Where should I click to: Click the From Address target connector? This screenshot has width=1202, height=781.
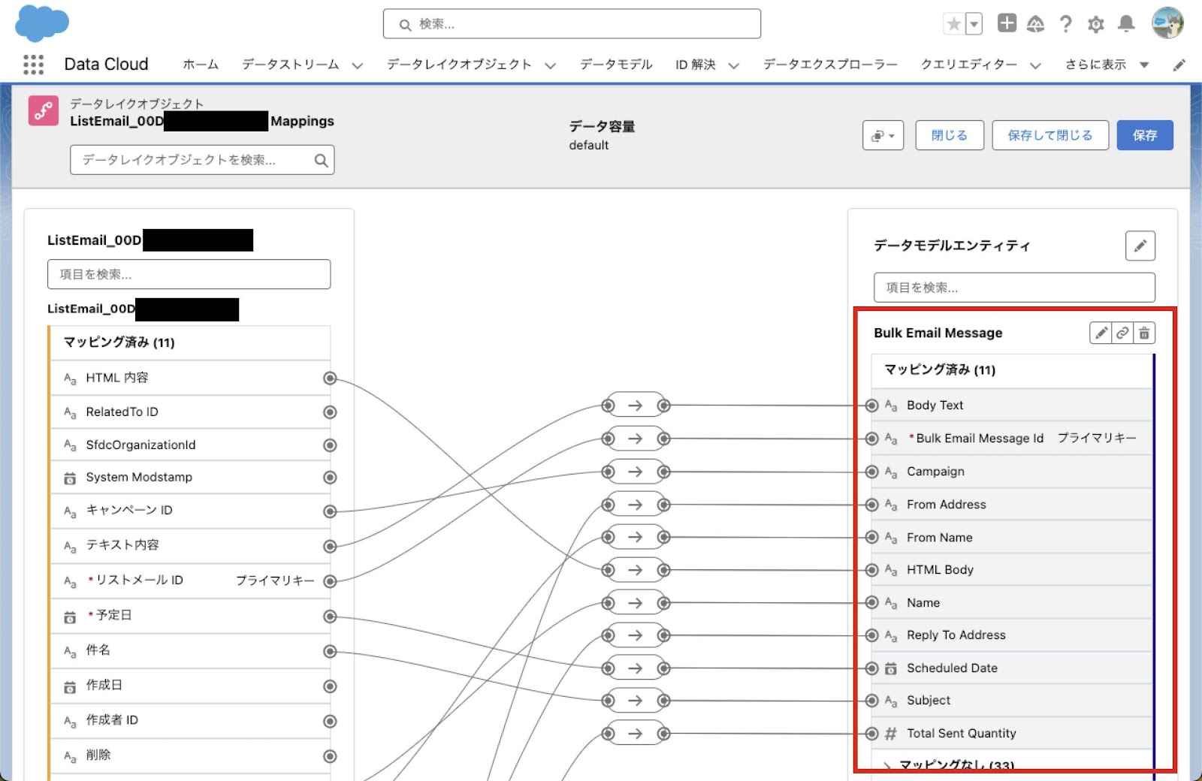click(872, 505)
